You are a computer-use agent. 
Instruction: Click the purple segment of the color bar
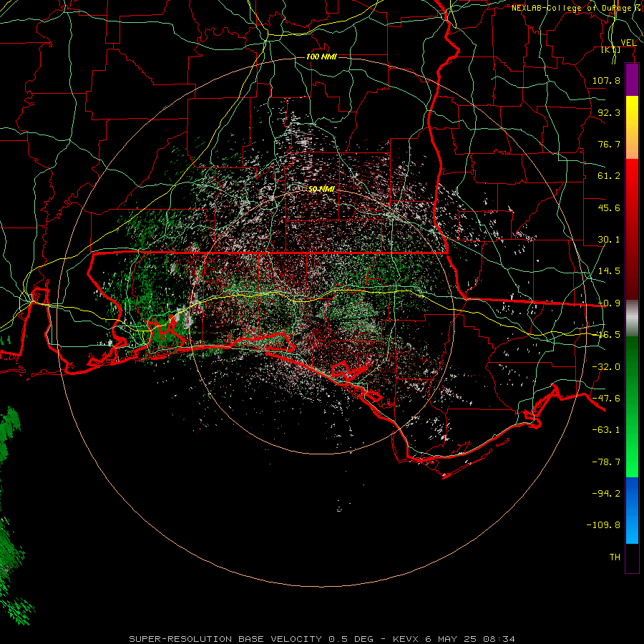pyautogui.click(x=632, y=79)
